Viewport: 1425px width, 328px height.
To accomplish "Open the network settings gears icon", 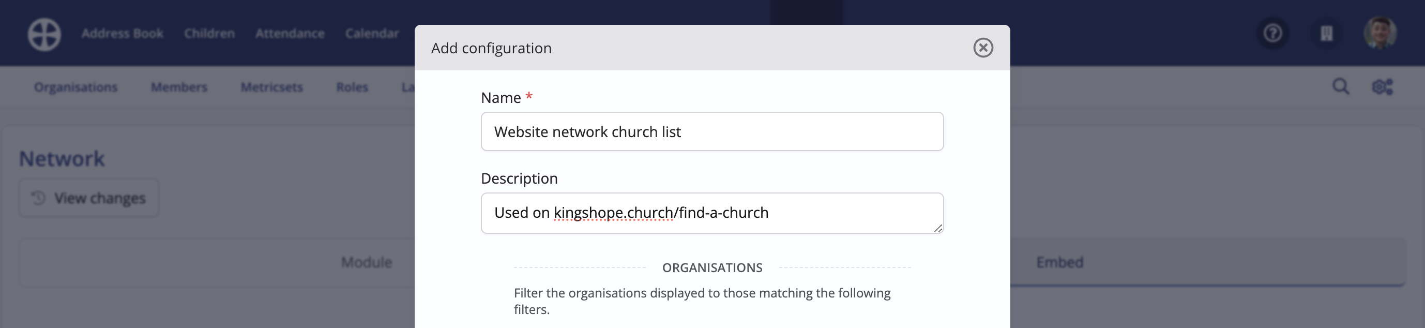I will 1382,87.
